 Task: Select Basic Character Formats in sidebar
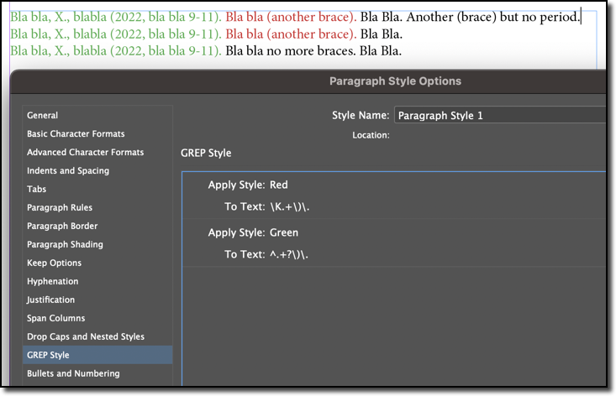(x=76, y=134)
